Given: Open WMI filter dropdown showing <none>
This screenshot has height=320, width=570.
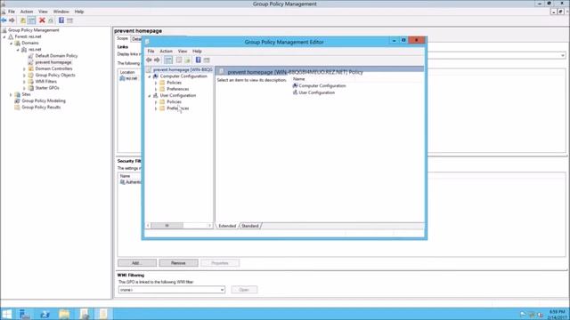Looking at the screenshot, I should coord(222,290).
